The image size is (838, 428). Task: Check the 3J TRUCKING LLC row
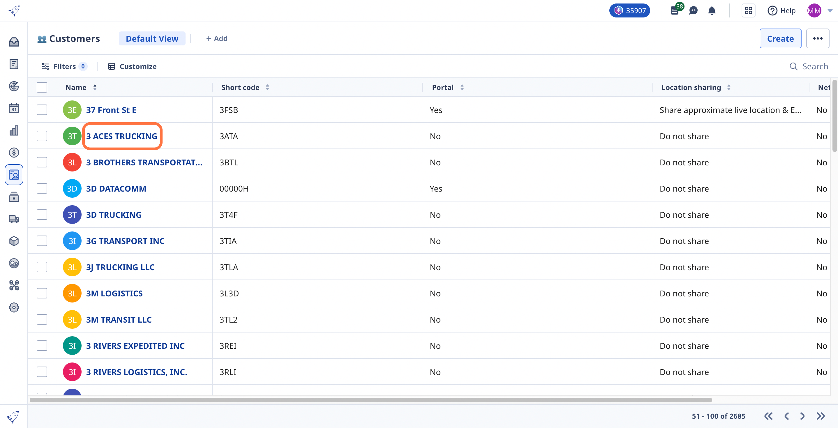coord(42,267)
